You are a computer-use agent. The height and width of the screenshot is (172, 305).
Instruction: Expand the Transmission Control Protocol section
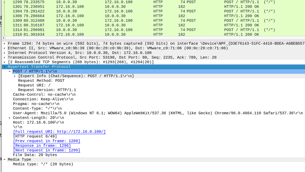click(x=4, y=57)
